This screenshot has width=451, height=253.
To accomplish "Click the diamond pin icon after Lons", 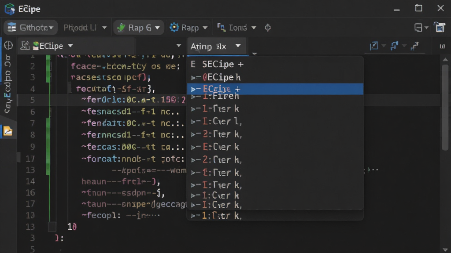I will pos(268,28).
